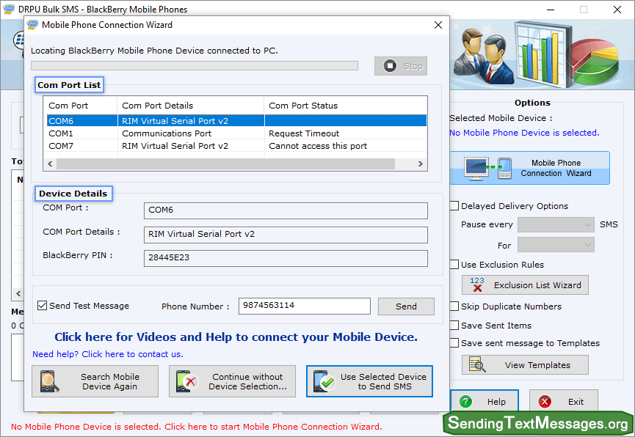Click the View Templates magnifier document icon

[477, 364]
